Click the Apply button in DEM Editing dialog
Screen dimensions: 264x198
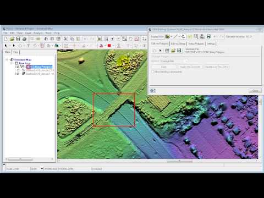pos(163,67)
